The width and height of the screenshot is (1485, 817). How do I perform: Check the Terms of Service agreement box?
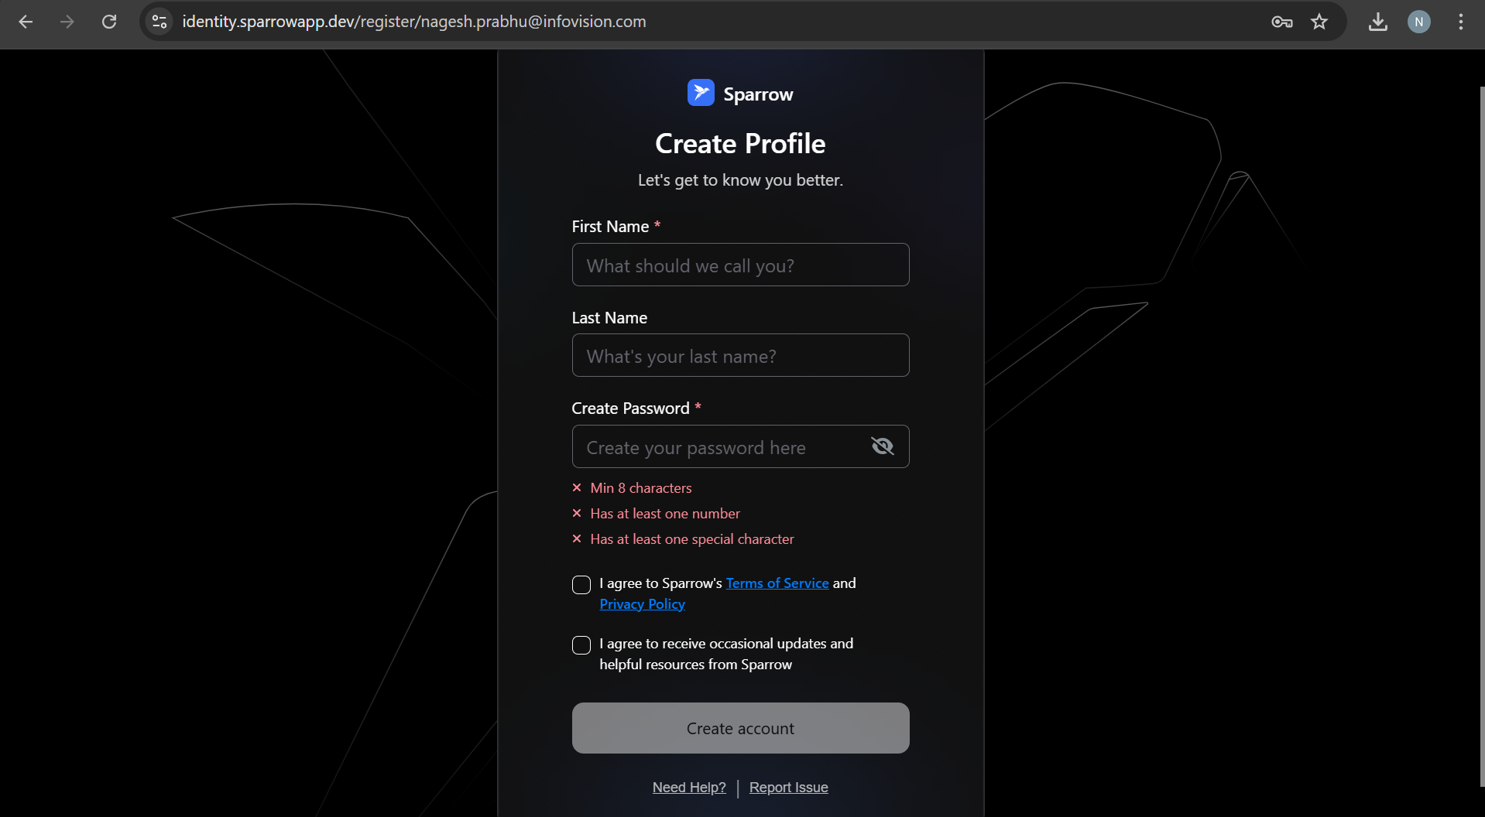[x=581, y=585]
